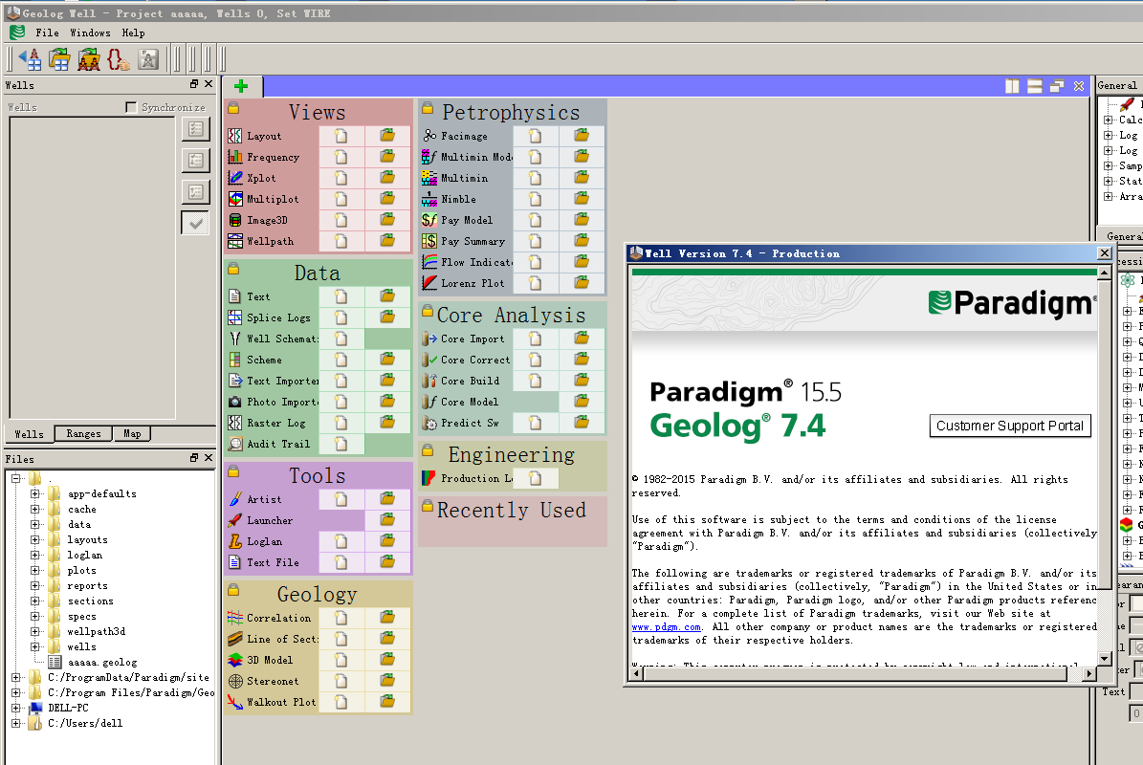
Task: Toggle the Core Analysis section lock icon
Action: click(428, 311)
